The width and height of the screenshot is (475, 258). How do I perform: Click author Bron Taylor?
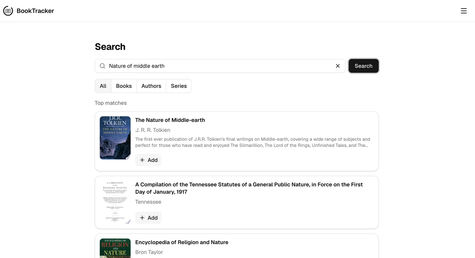[149, 252]
